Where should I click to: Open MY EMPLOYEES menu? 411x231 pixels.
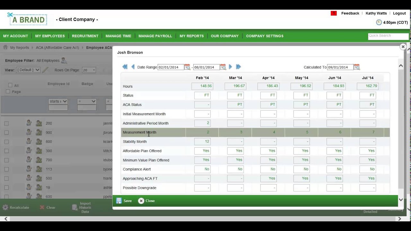tap(50, 36)
